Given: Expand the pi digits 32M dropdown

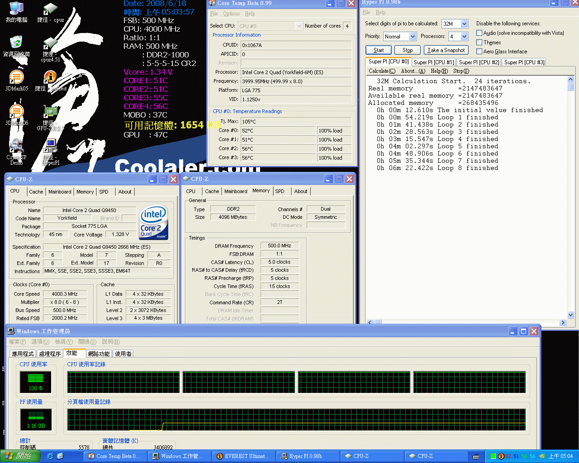Looking at the screenshot, I should tap(464, 24).
